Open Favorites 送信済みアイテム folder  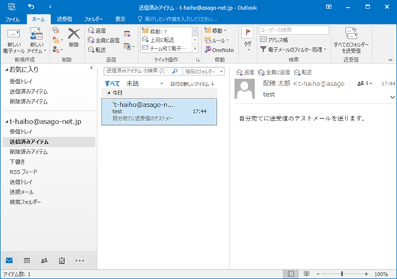click(x=29, y=91)
